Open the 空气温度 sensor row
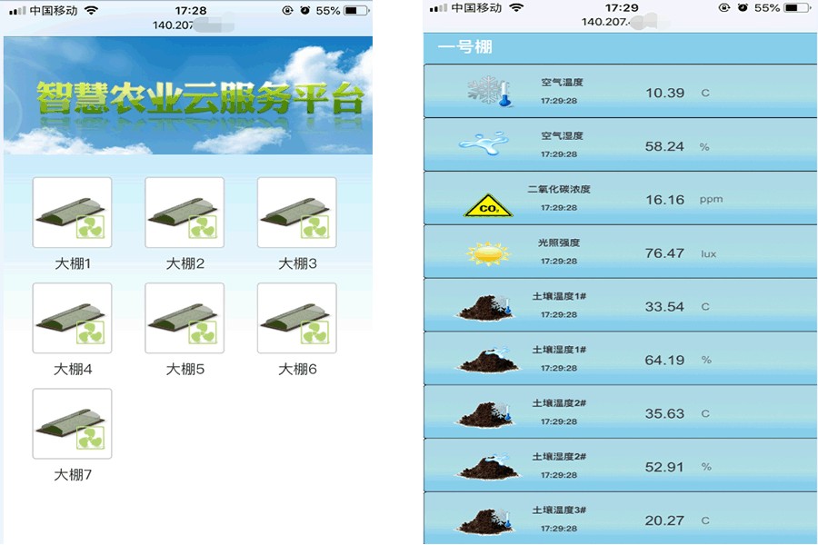Image resolution: width=818 pixels, height=545 pixels. click(618, 91)
